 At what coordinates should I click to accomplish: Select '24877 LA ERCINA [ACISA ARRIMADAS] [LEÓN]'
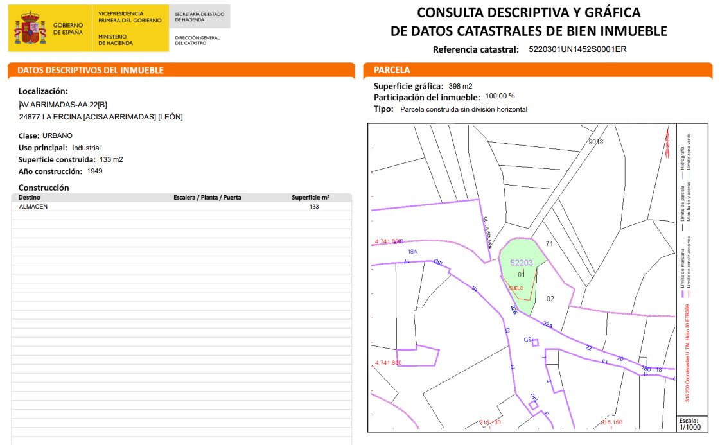[x=101, y=117]
